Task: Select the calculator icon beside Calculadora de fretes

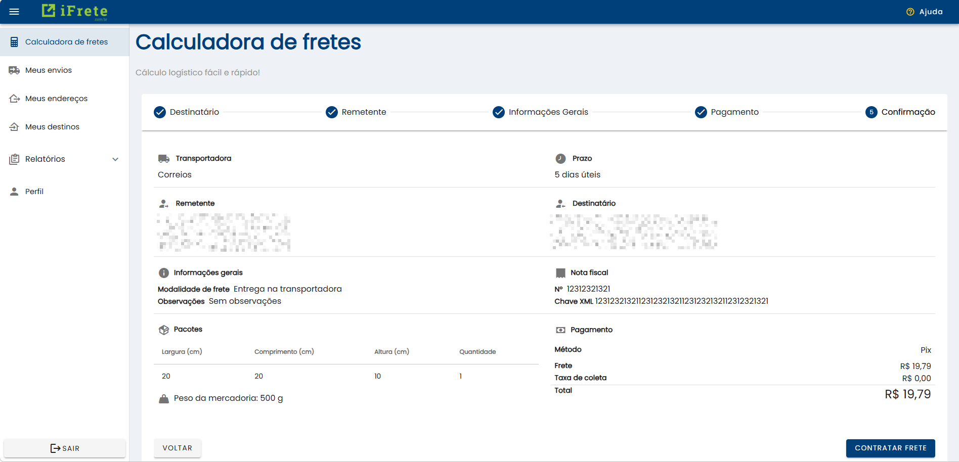Action: [x=14, y=41]
